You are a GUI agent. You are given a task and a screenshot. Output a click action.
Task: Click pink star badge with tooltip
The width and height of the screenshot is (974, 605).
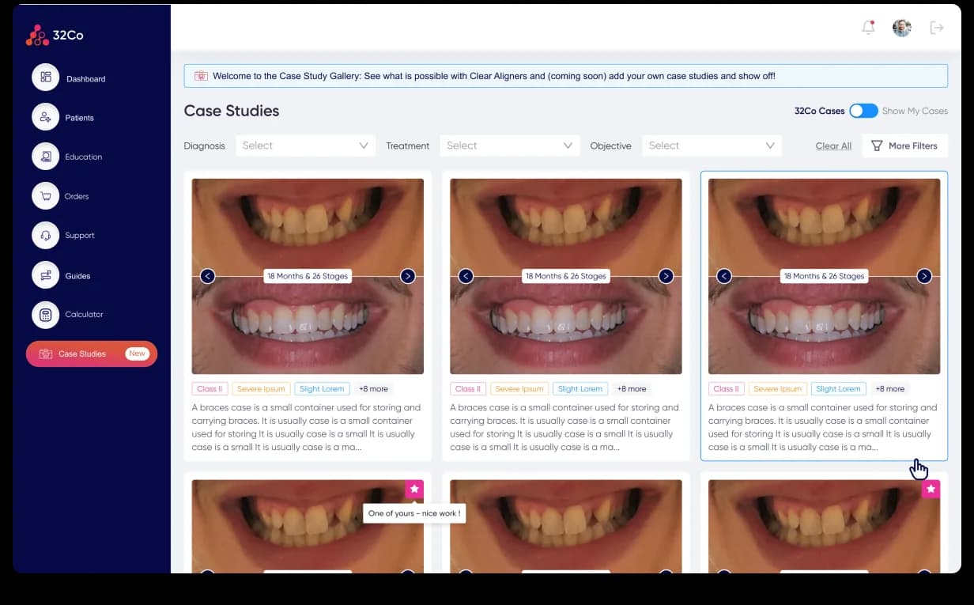pos(414,490)
